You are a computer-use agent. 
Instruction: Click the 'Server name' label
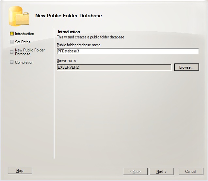[x=67, y=61]
